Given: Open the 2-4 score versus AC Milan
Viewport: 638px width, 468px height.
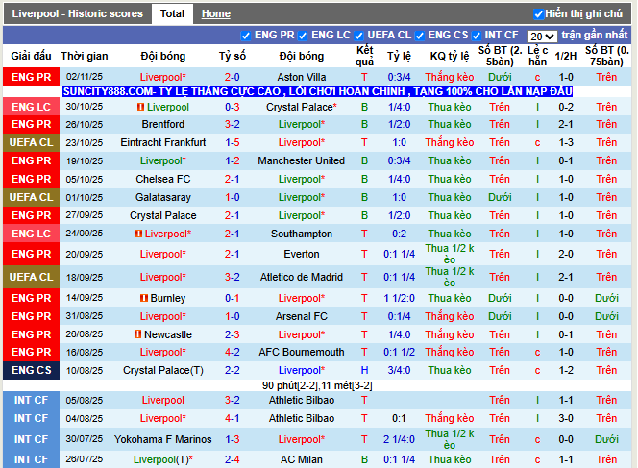Looking at the screenshot, I should tap(233, 459).
